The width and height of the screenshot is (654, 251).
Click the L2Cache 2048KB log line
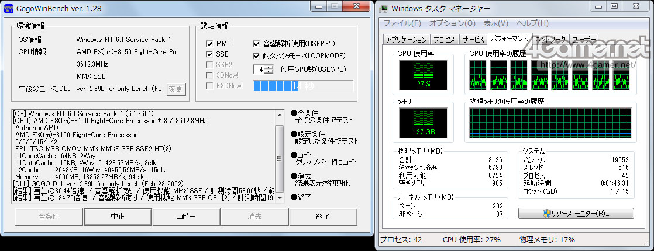[x=90, y=169]
